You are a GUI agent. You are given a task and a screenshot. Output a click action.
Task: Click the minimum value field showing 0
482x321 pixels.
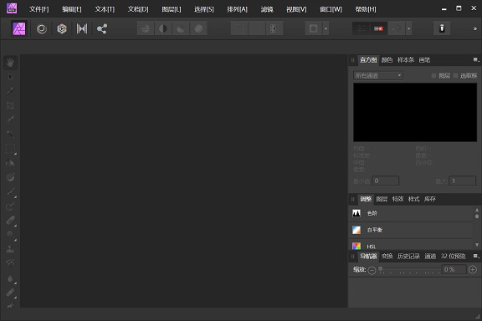(386, 181)
